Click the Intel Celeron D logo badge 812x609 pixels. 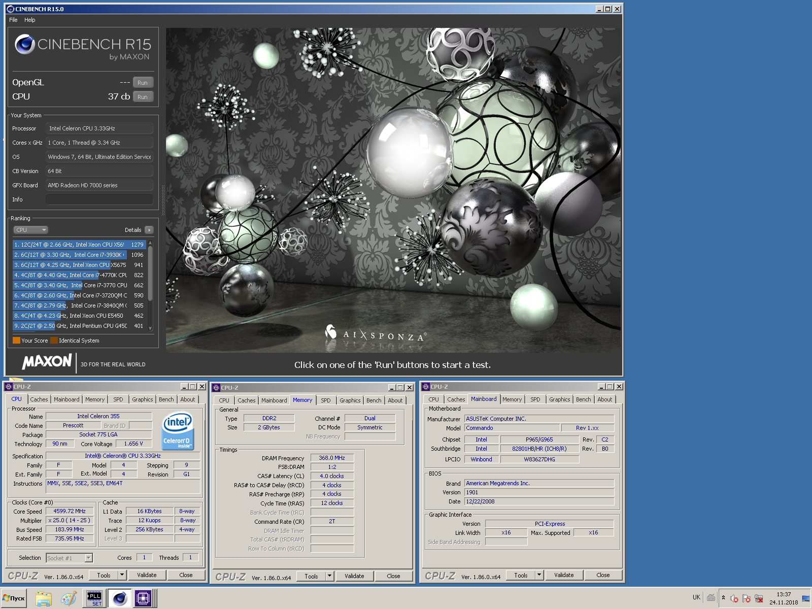pyautogui.click(x=177, y=432)
